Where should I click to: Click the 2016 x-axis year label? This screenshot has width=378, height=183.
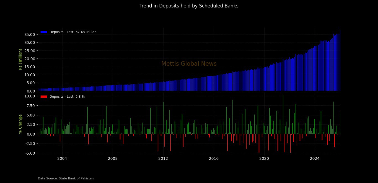click(x=214, y=158)
